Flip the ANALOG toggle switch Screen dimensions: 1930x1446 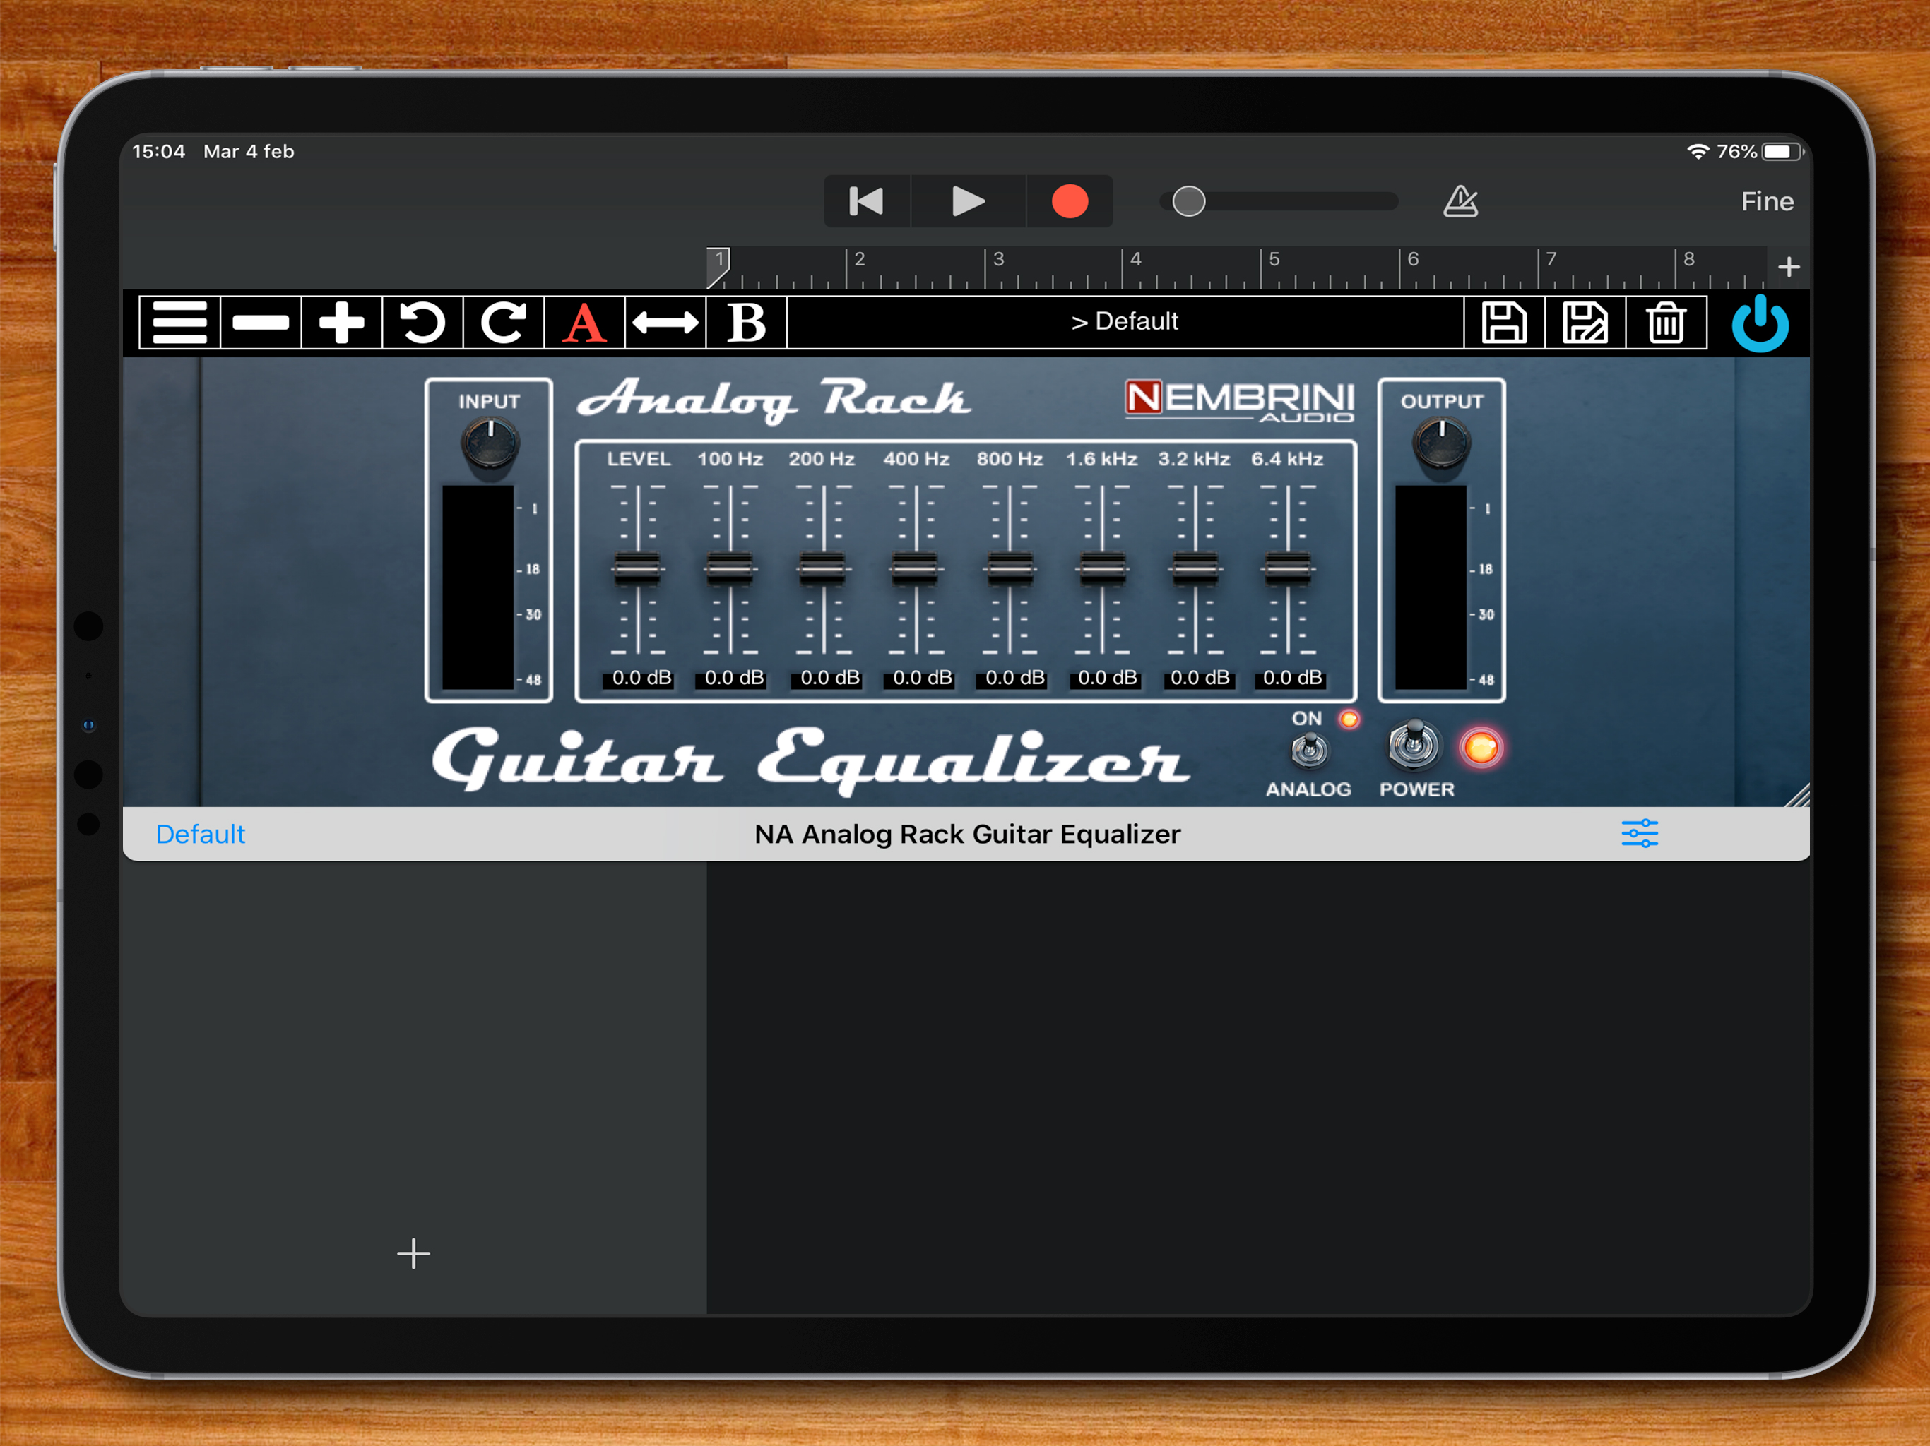coord(1309,749)
